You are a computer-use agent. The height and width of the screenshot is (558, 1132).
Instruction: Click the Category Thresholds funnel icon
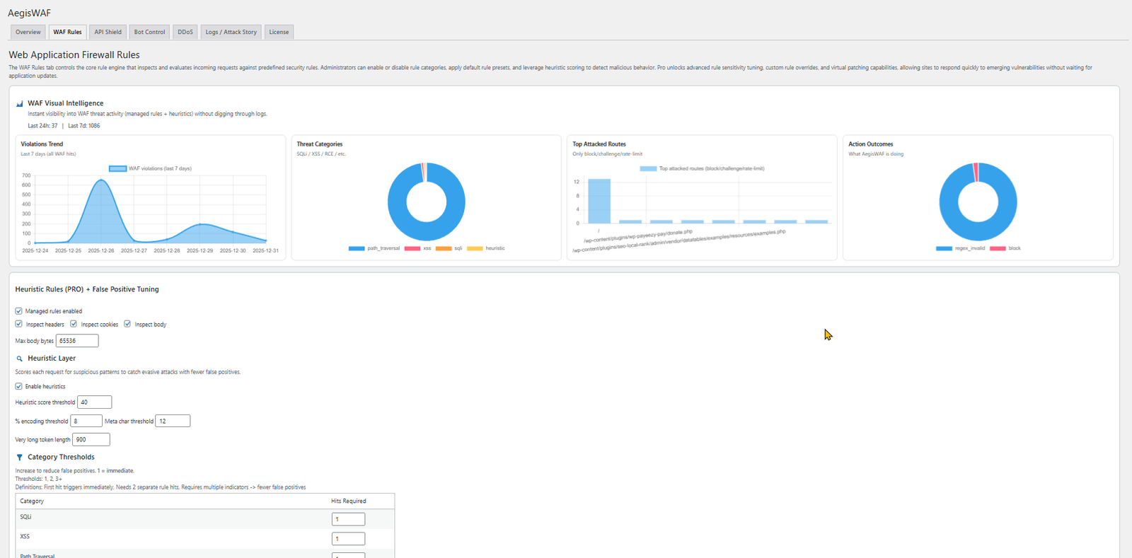coord(20,458)
